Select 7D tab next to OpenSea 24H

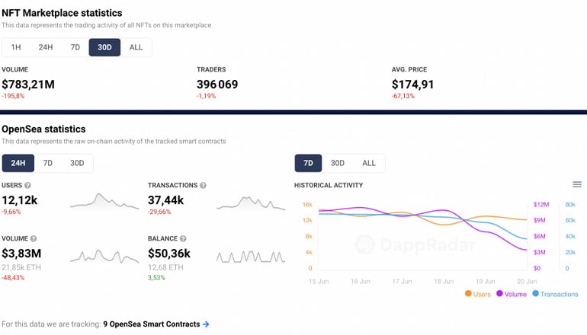[47, 163]
